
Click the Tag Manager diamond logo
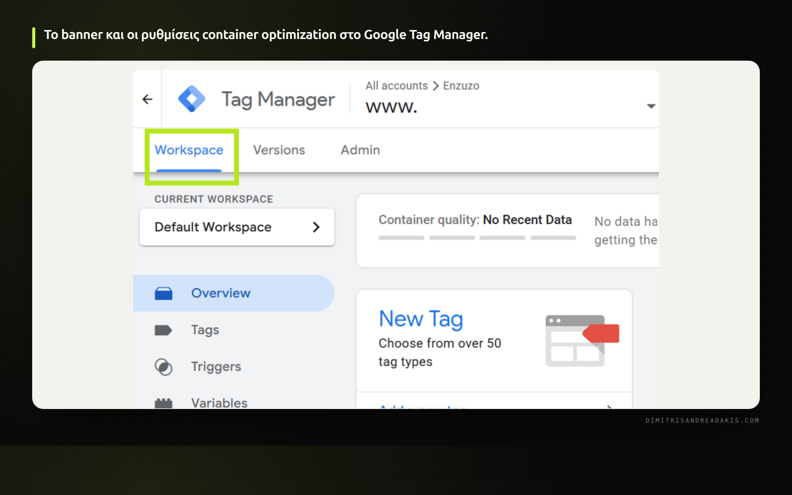[x=192, y=99]
